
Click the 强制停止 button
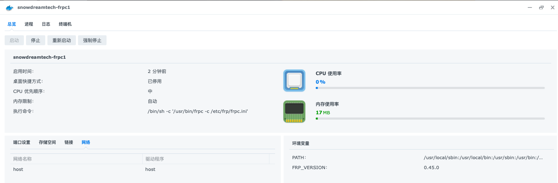tap(92, 40)
